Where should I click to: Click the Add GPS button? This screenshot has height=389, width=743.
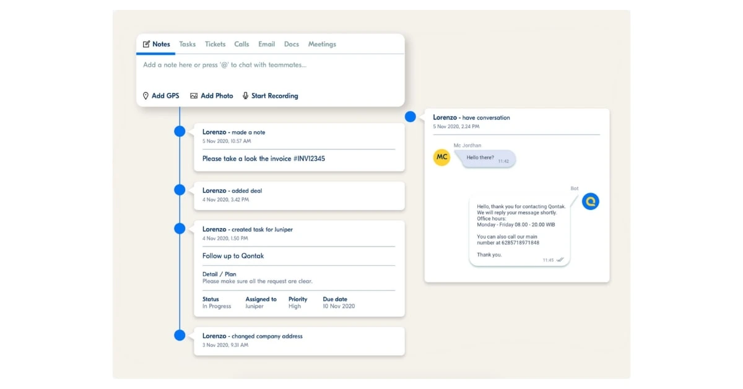(160, 96)
